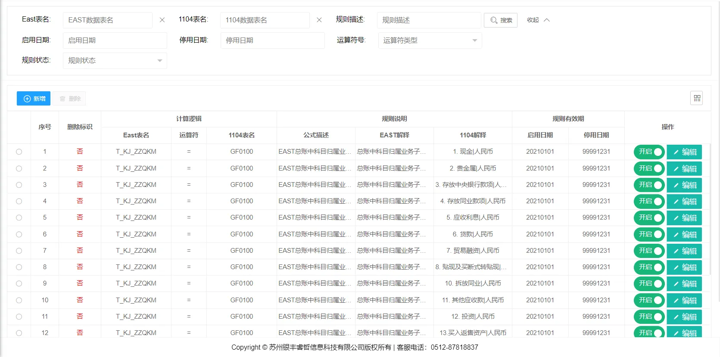Click the 1104解释 column header

(473, 135)
